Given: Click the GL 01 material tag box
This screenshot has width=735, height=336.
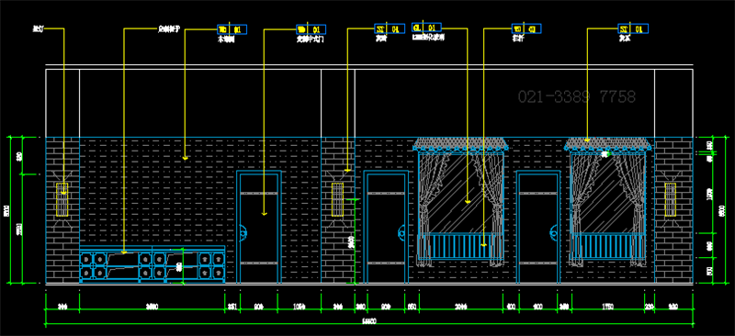Looking at the screenshot, I should [x=426, y=28].
